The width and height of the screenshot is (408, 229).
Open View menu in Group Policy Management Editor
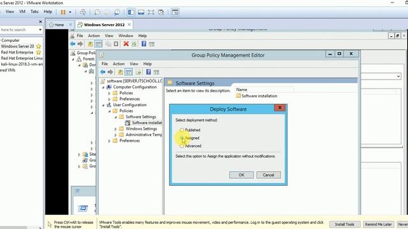pyautogui.click(x=134, y=64)
